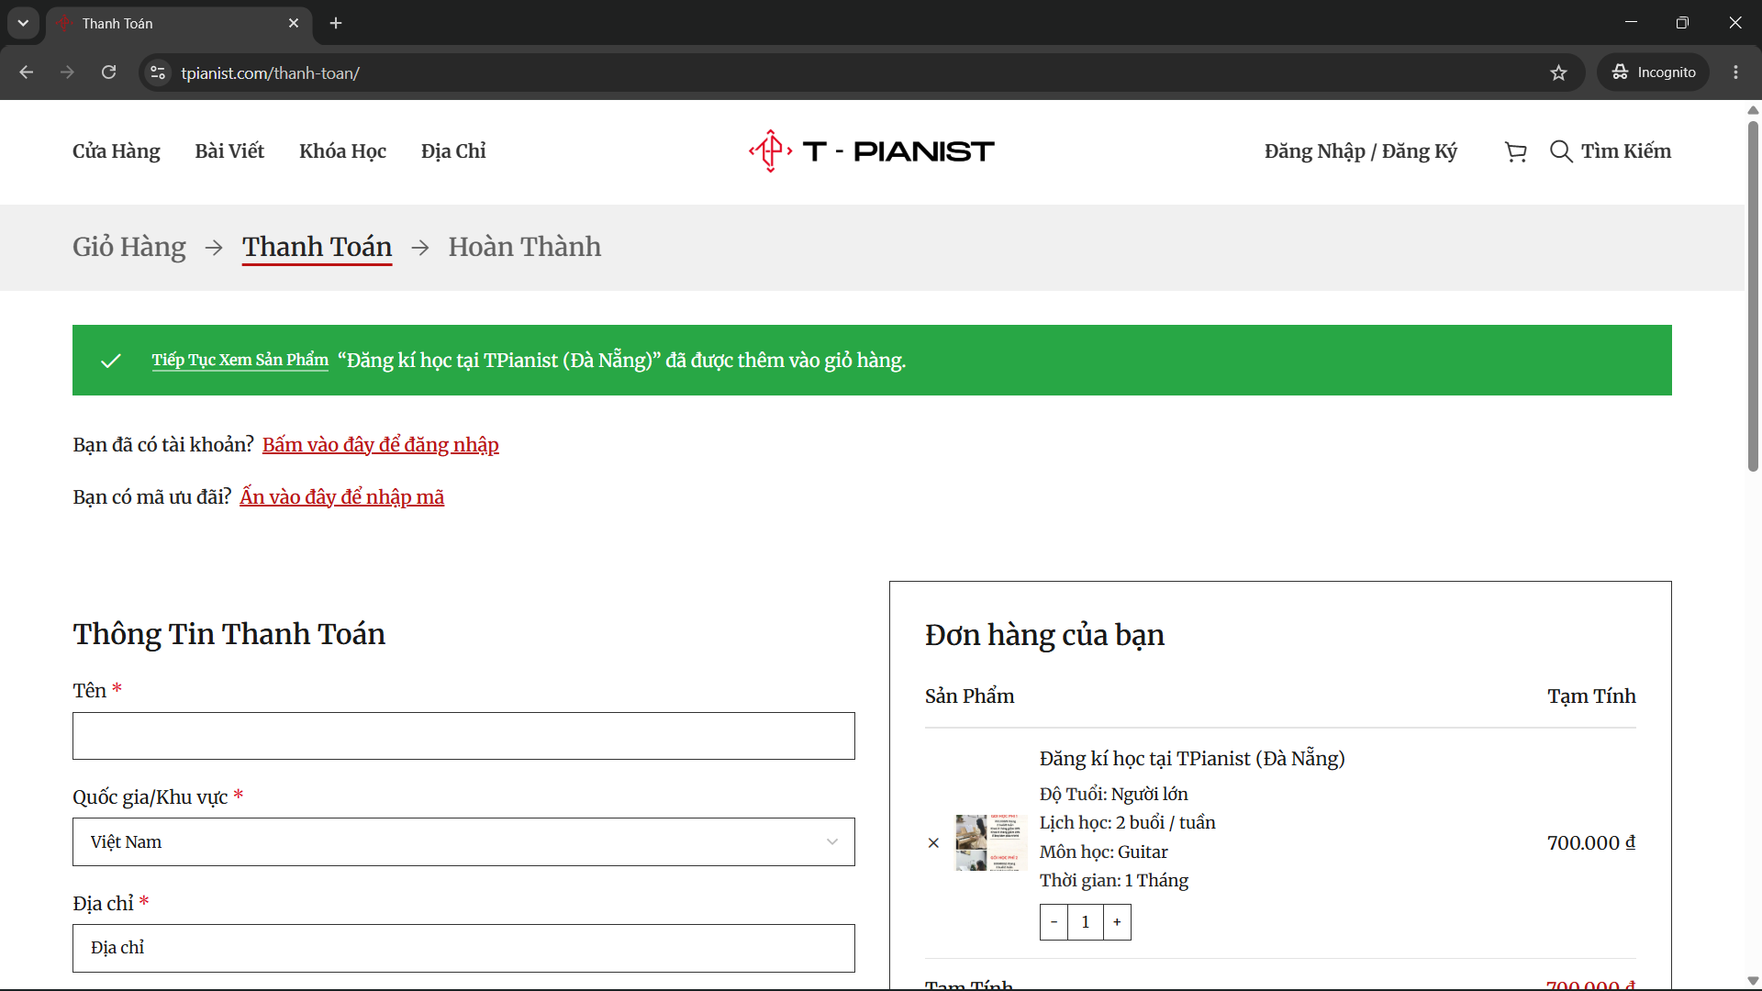Image resolution: width=1762 pixels, height=991 pixels.
Task: Minimize the browser window
Action: point(1631,23)
